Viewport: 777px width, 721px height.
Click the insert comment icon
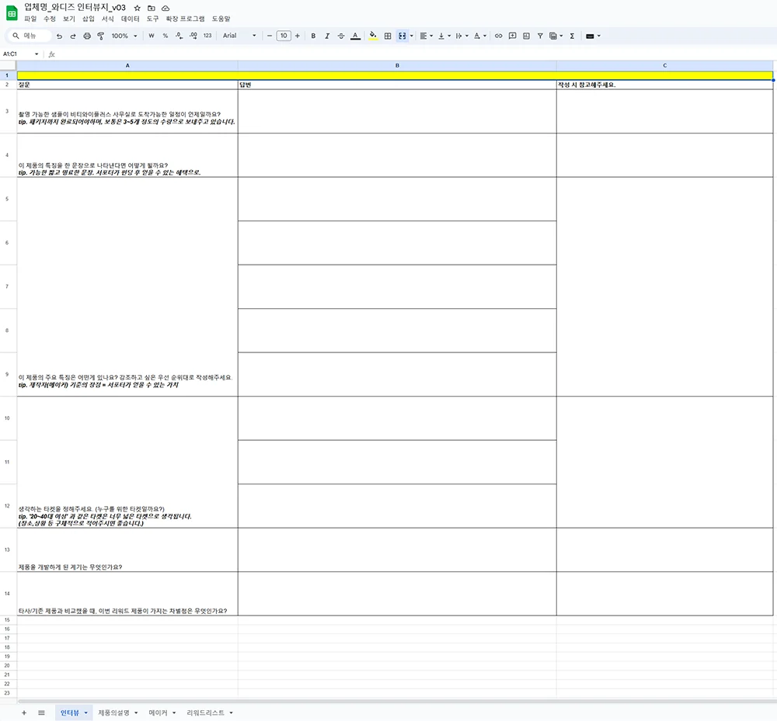pos(513,36)
